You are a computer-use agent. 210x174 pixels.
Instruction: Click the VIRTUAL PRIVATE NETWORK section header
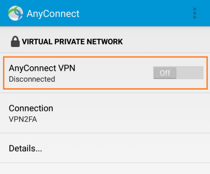(x=72, y=42)
